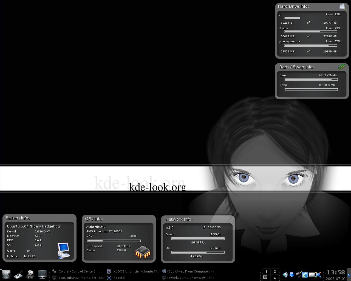Click the computer icon in Sistem Info widget
The image size is (351, 281).
point(63,251)
